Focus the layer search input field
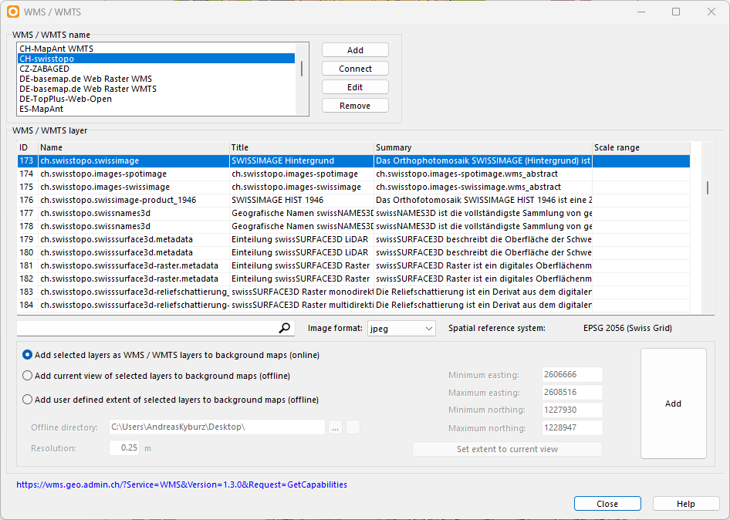This screenshot has width=730, height=520. (147, 328)
